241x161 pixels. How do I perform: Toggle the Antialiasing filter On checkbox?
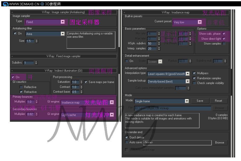[x=15, y=33]
